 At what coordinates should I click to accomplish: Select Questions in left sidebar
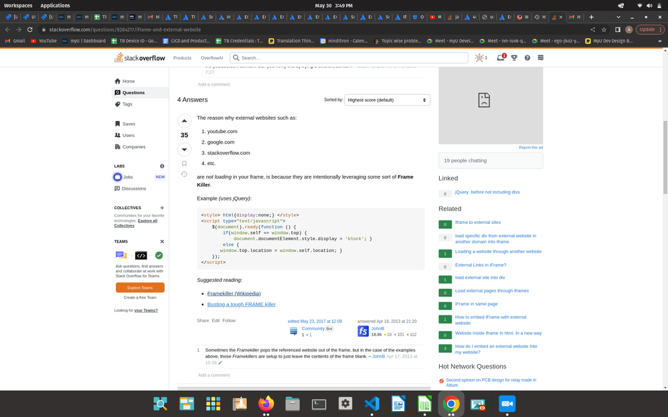(140, 92)
